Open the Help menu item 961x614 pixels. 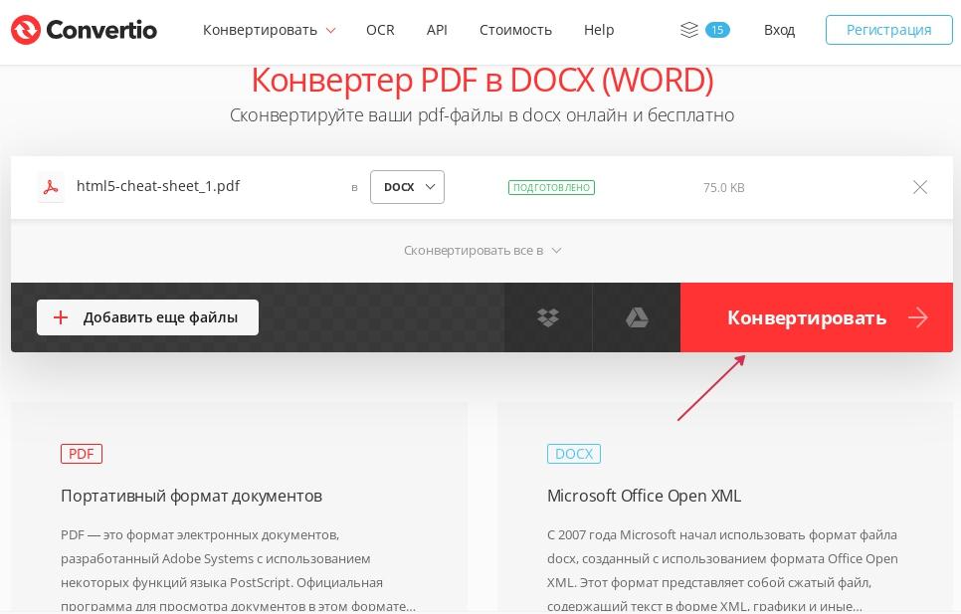[599, 30]
